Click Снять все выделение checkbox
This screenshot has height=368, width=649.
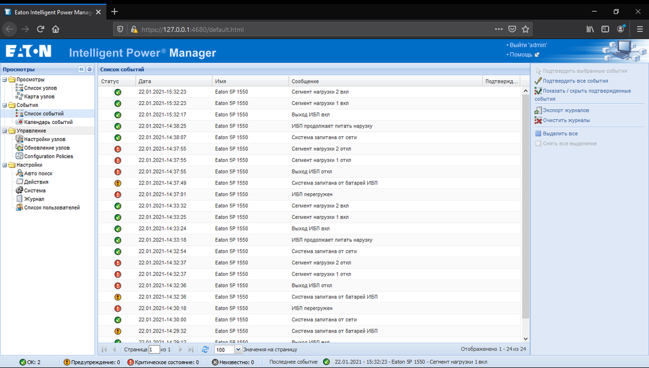pyautogui.click(x=538, y=144)
